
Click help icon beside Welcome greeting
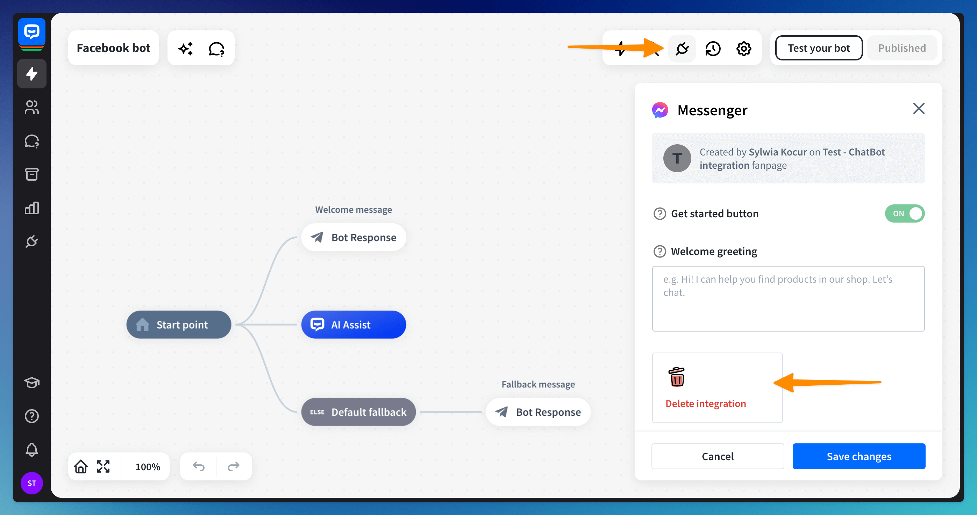(659, 251)
